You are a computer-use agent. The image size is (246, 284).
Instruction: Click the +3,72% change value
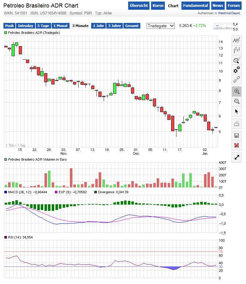199,26
